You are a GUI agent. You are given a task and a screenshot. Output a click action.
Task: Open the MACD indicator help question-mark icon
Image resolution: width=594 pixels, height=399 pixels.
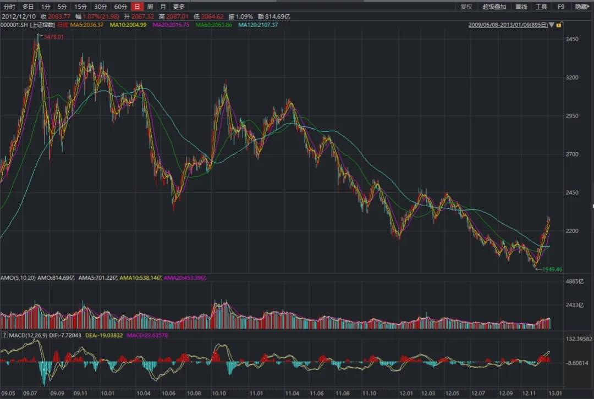pos(4,335)
